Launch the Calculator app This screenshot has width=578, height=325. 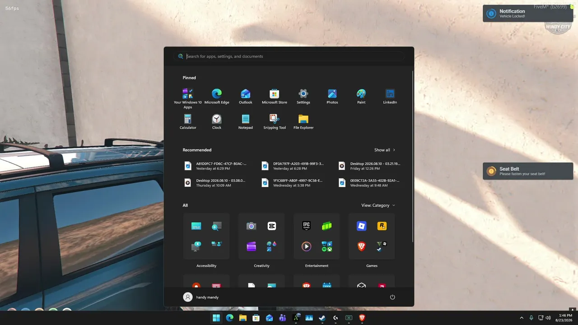tap(188, 122)
